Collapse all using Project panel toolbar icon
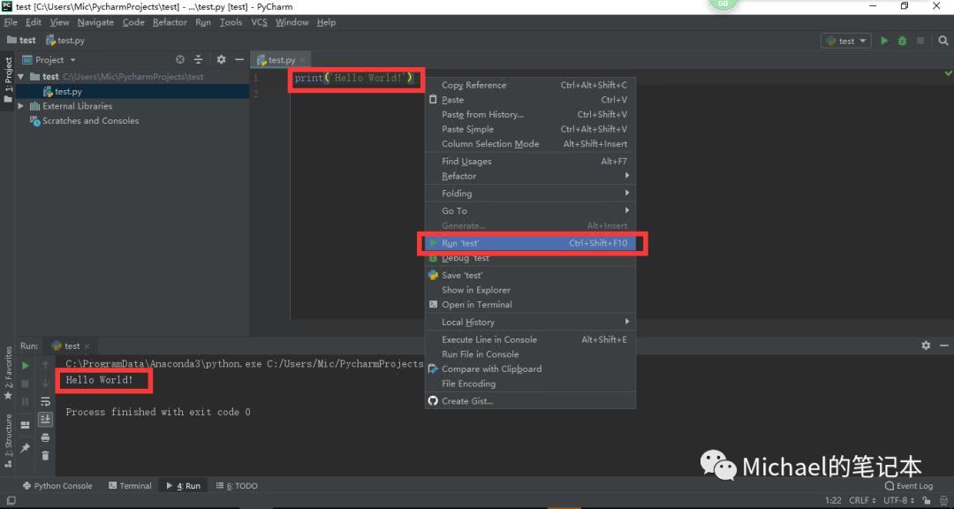This screenshot has height=509, width=954. point(198,60)
